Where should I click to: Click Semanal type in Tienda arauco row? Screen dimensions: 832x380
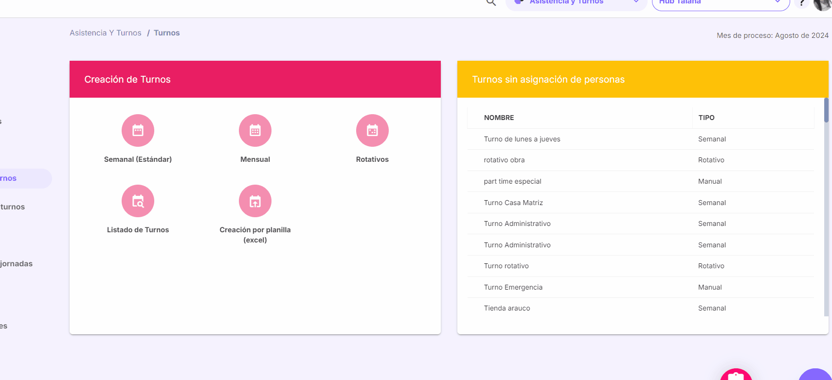712,308
